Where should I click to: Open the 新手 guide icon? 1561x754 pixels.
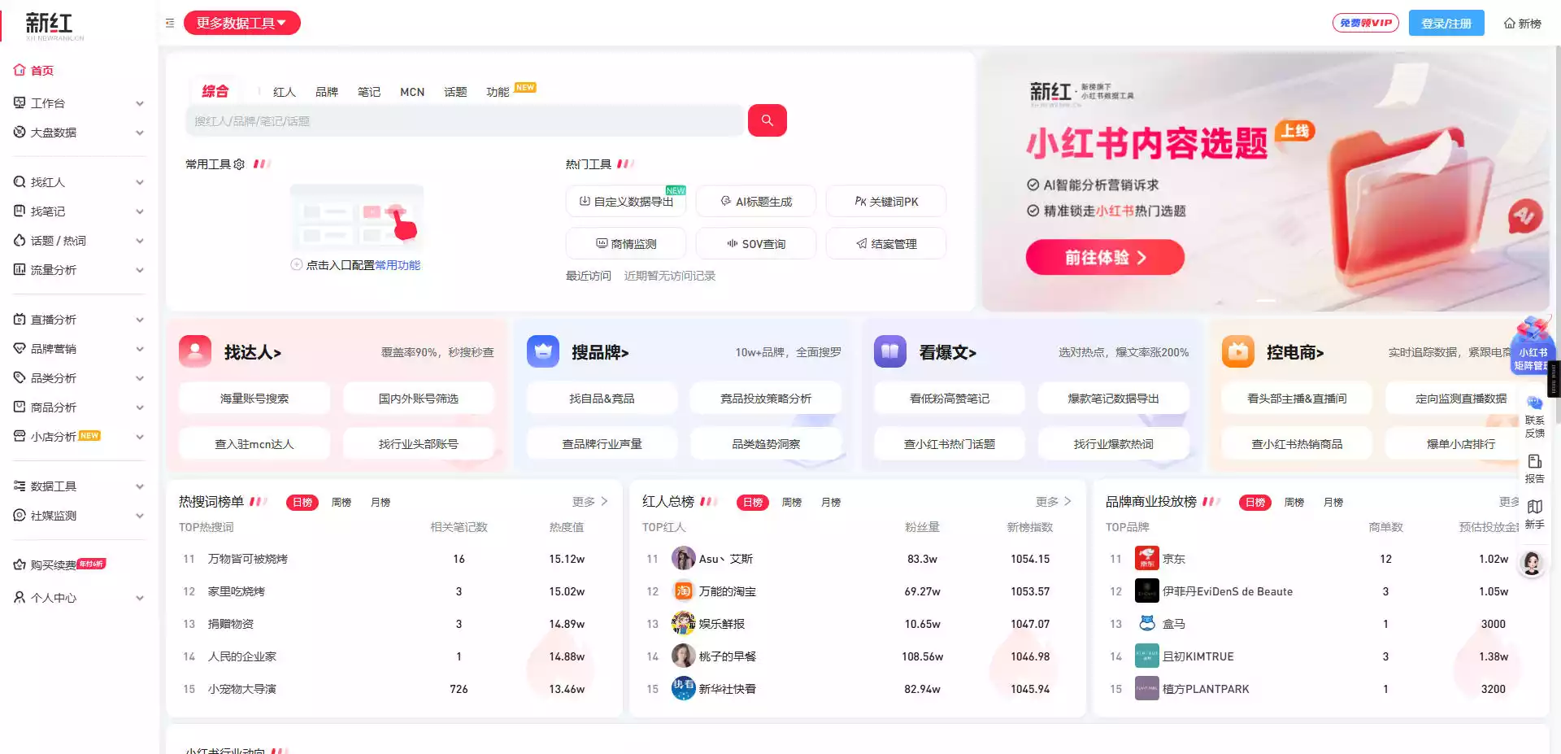1534,514
